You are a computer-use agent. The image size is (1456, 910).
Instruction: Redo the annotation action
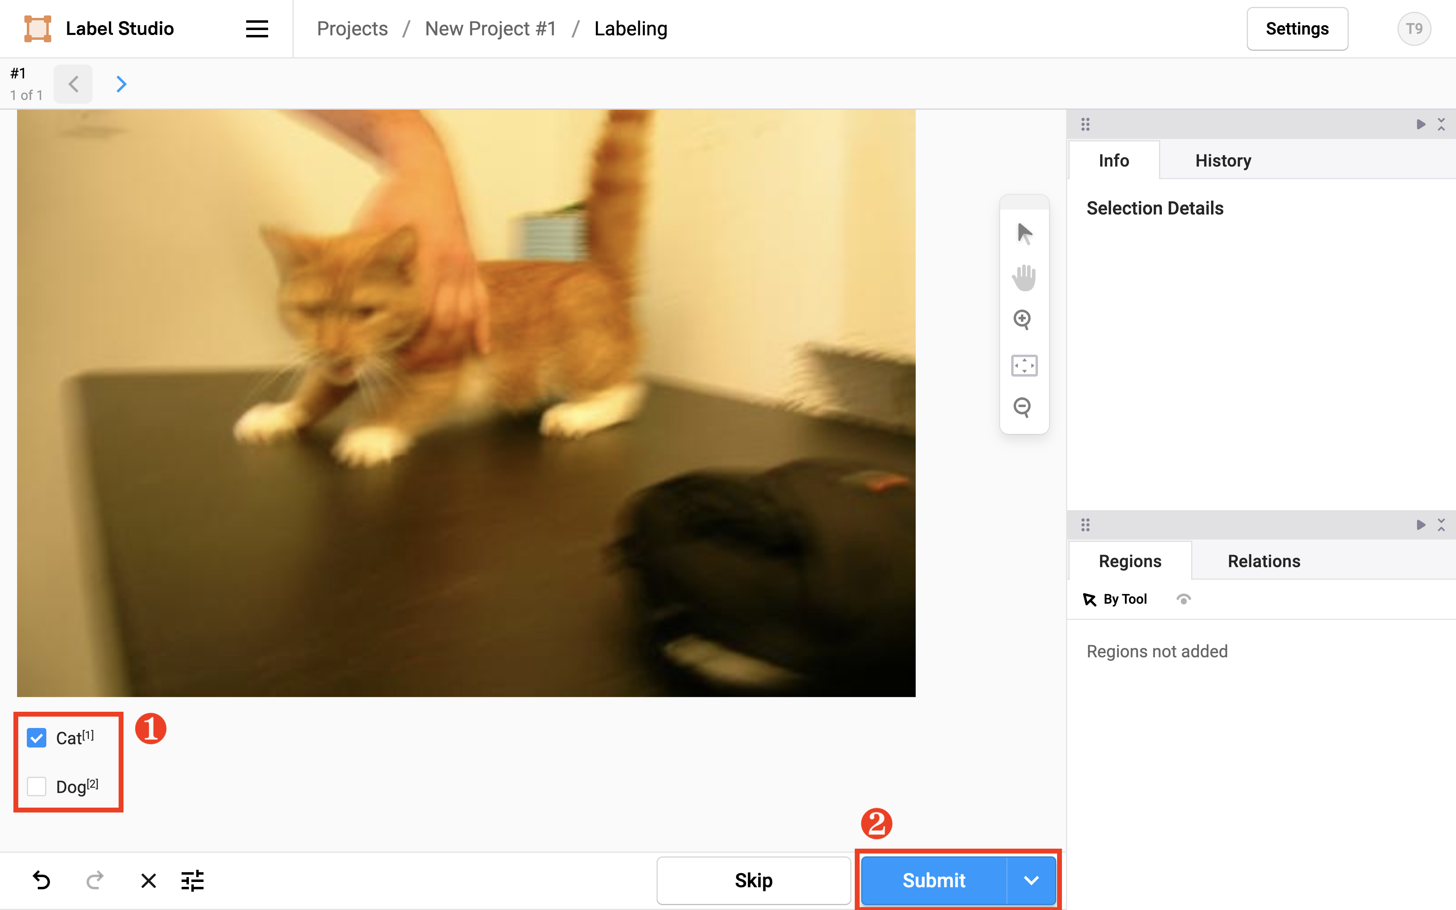pyautogui.click(x=95, y=880)
